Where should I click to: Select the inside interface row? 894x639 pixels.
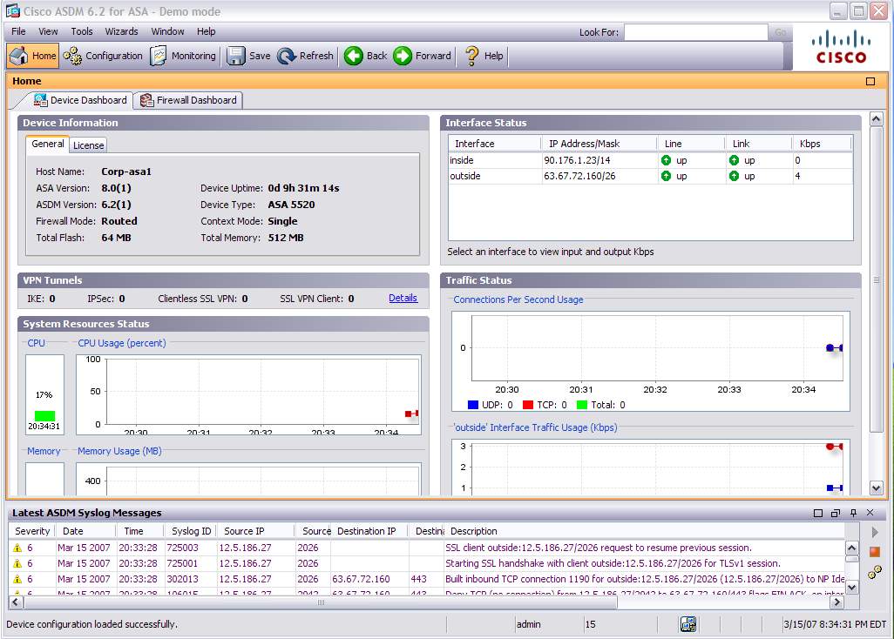(x=651, y=160)
